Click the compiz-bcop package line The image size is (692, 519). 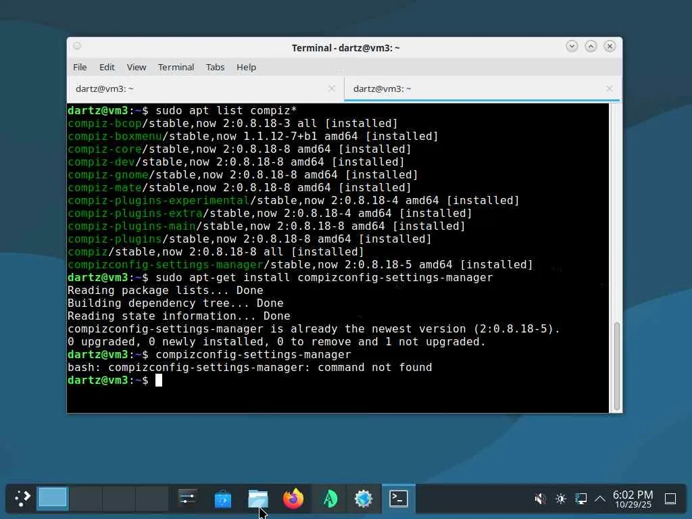[x=232, y=123]
